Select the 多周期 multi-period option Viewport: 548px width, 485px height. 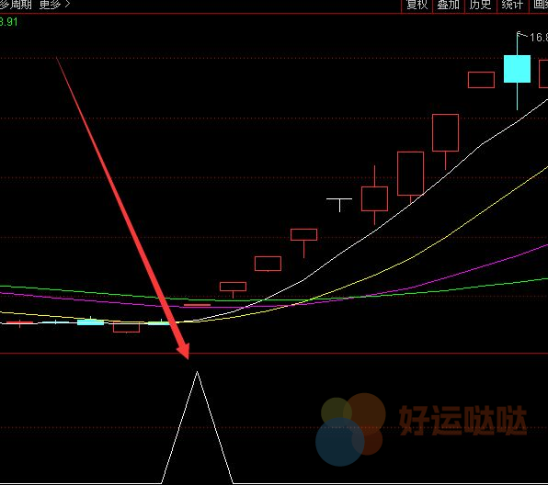coord(16,5)
